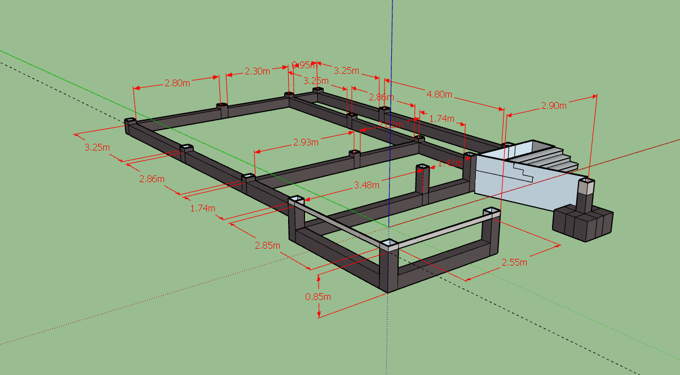
Task: Pick the 4.80m dimension text
Action: point(439,95)
